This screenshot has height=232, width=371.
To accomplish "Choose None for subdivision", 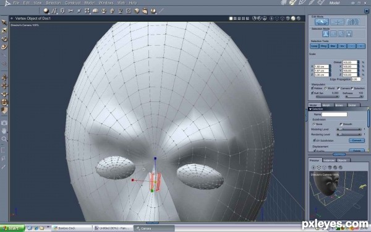I will [314, 124].
